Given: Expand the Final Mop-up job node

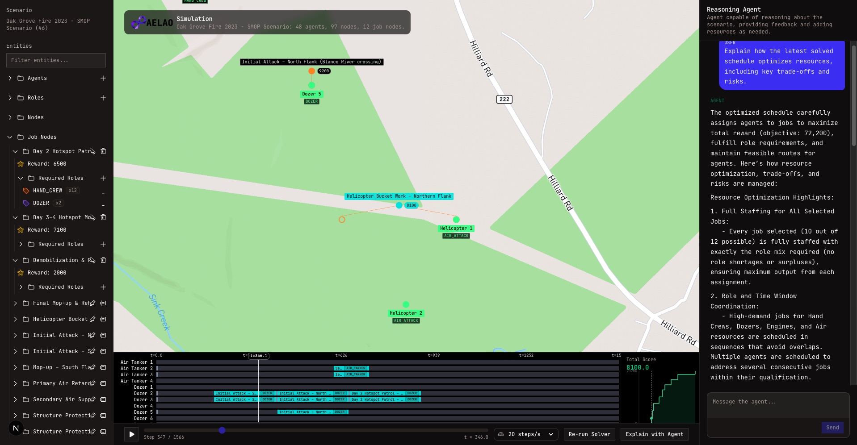Looking at the screenshot, I should click(15, 303).
